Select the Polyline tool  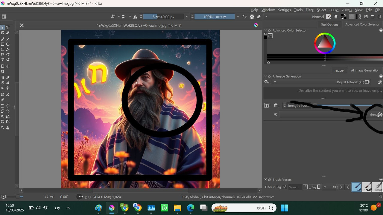pyautogui.click(x=8, y=49)
